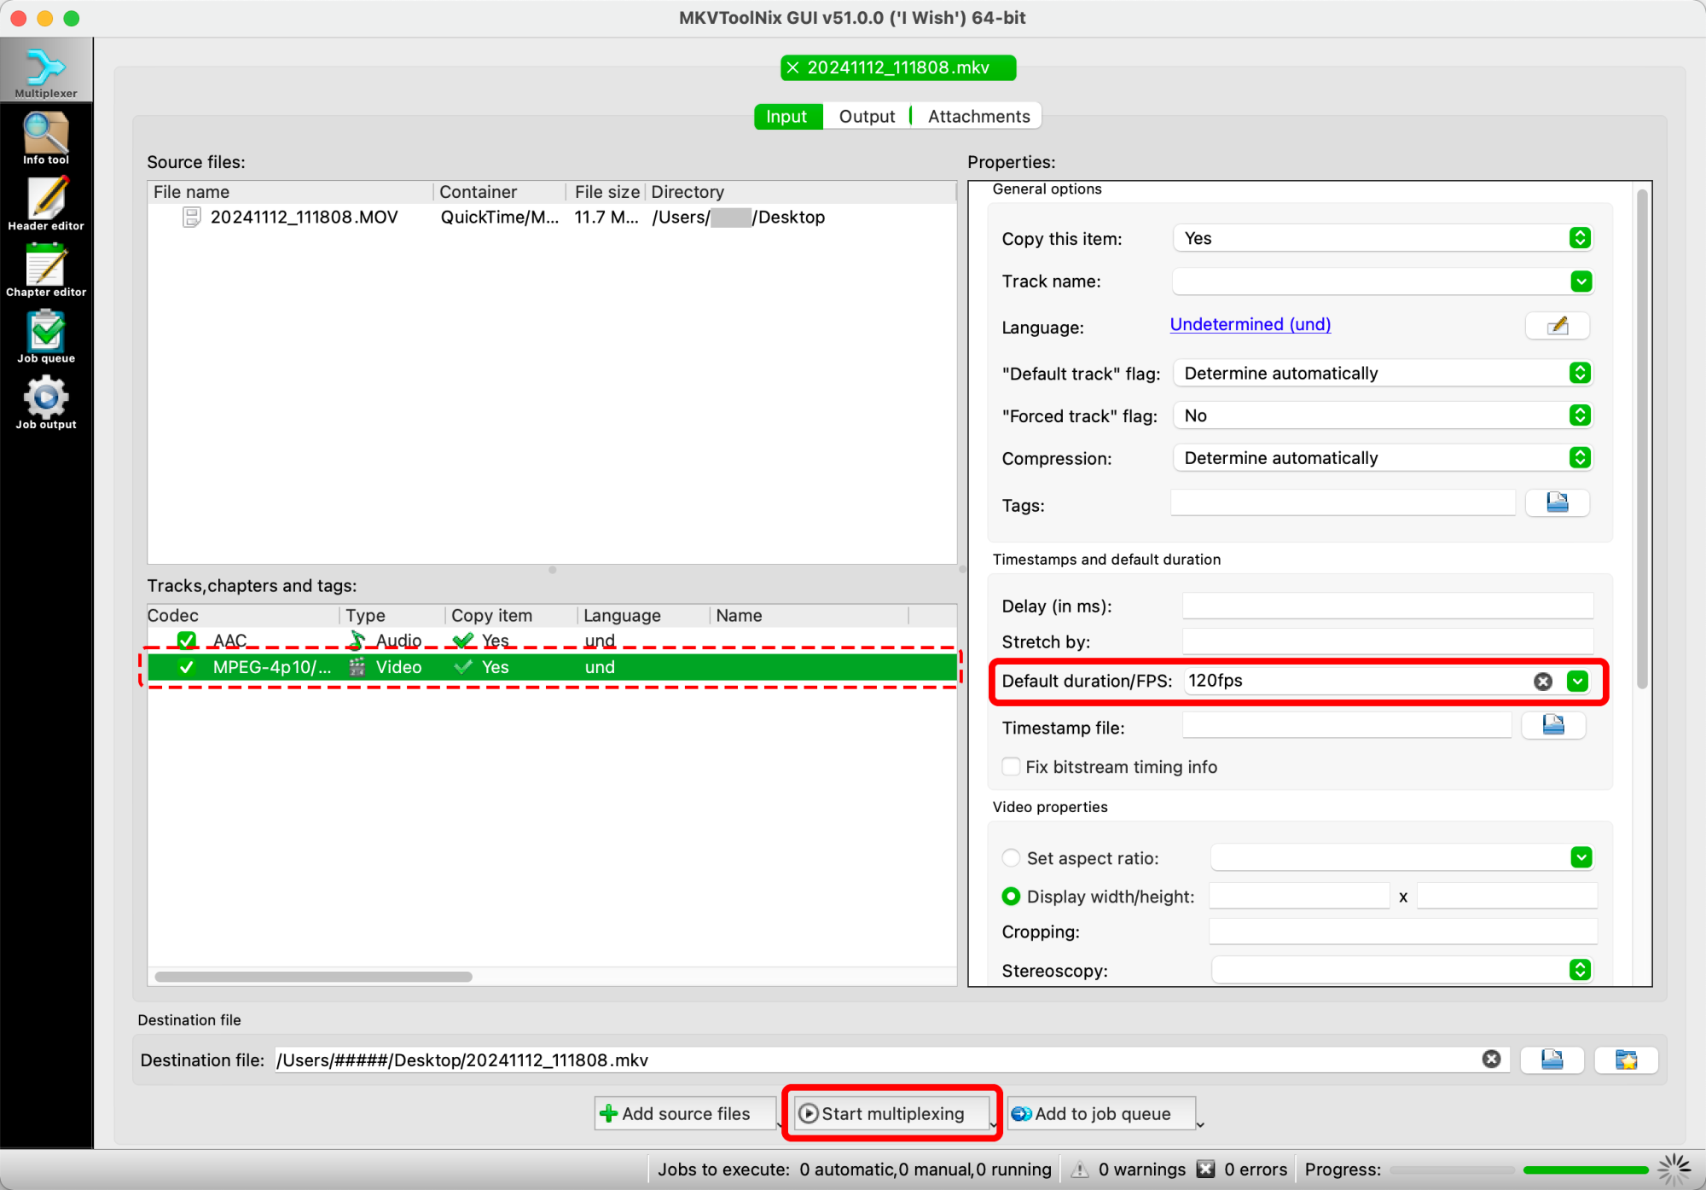The width and height of the screenshot is (1706, 1190).
Task: Browse for a Tags file
Action: (1557, 502)
